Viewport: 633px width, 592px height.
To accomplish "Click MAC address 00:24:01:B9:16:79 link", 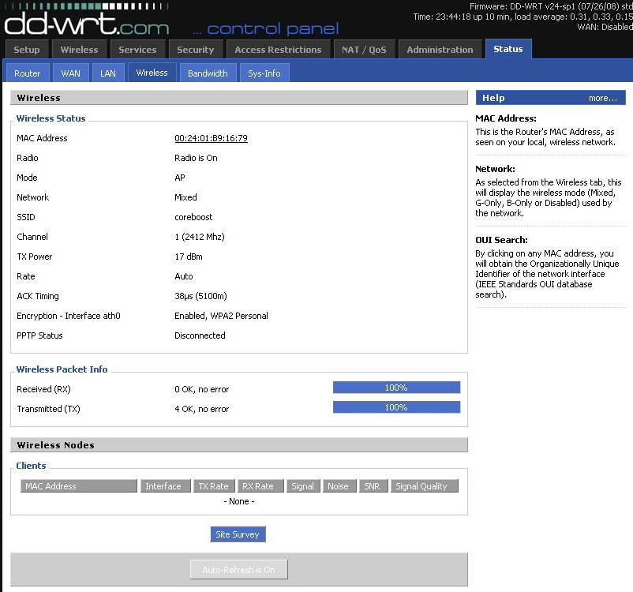I will click(x=211, y=138).
